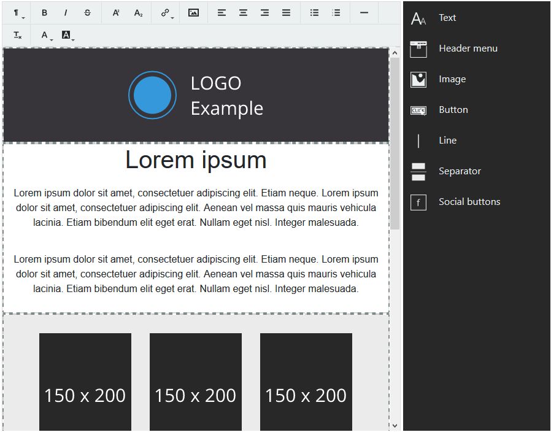Justify the text alignment
551x432 pixels.
(x=286, y=13)
